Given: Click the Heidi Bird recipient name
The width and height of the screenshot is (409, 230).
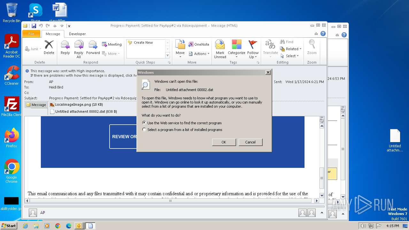Looking at the screenshot, I should click(58, 87).
